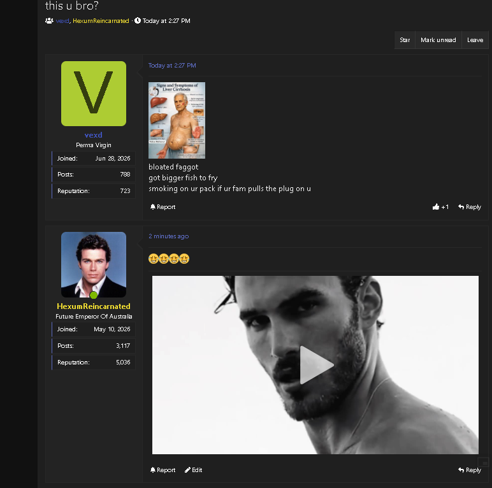
Task: Click the Star conversation button
Action: tap(405, 40)
